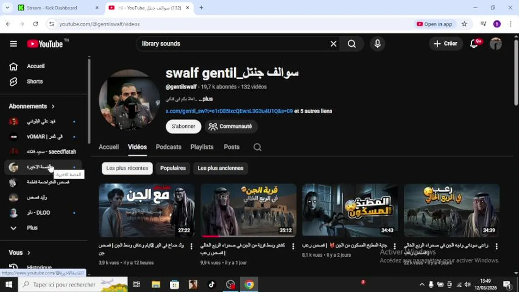The image size is (519, 292).
Task: Open the x.com/gentil_sw channel link
Action: pyautogui.click(x=229, y=111)
